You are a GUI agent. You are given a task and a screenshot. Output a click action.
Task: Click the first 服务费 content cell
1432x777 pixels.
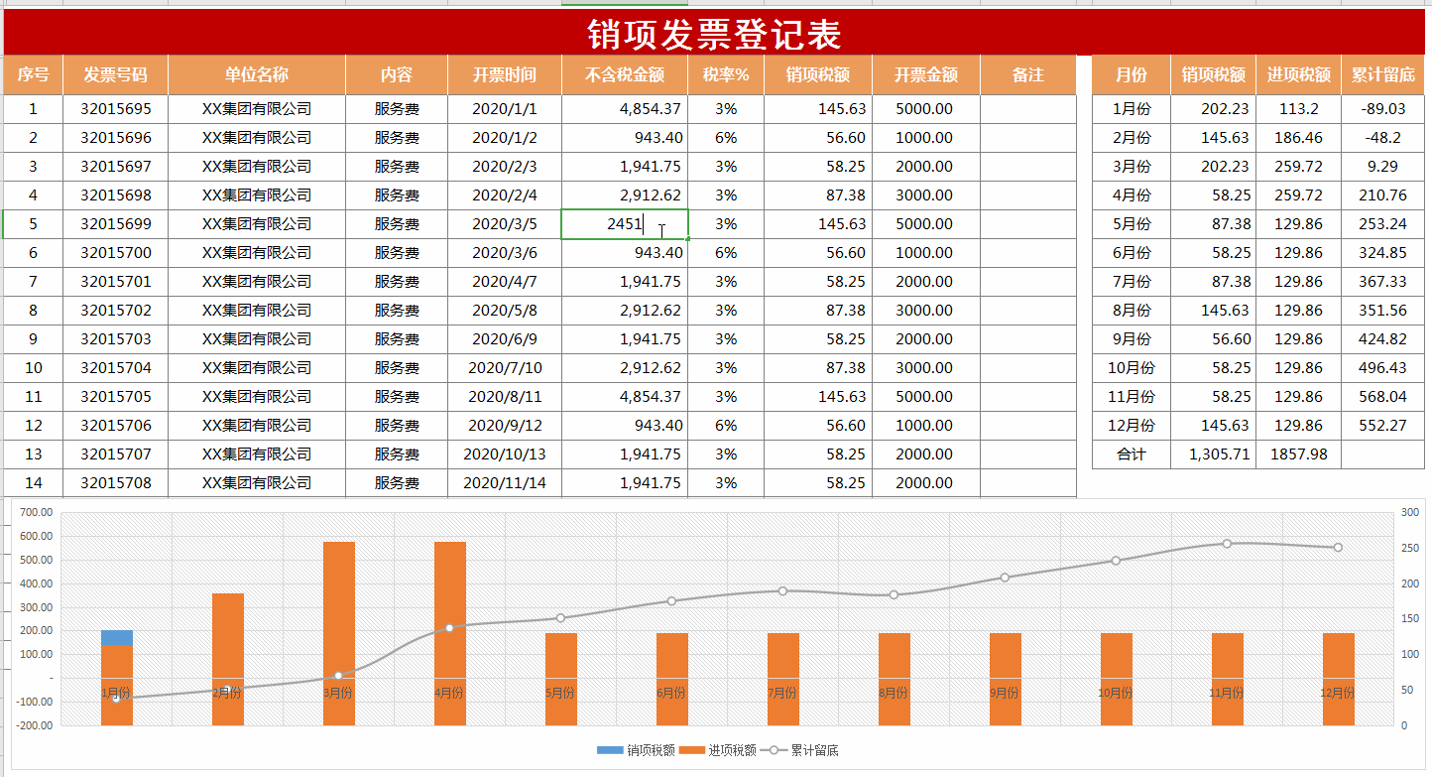pos(396,109)
